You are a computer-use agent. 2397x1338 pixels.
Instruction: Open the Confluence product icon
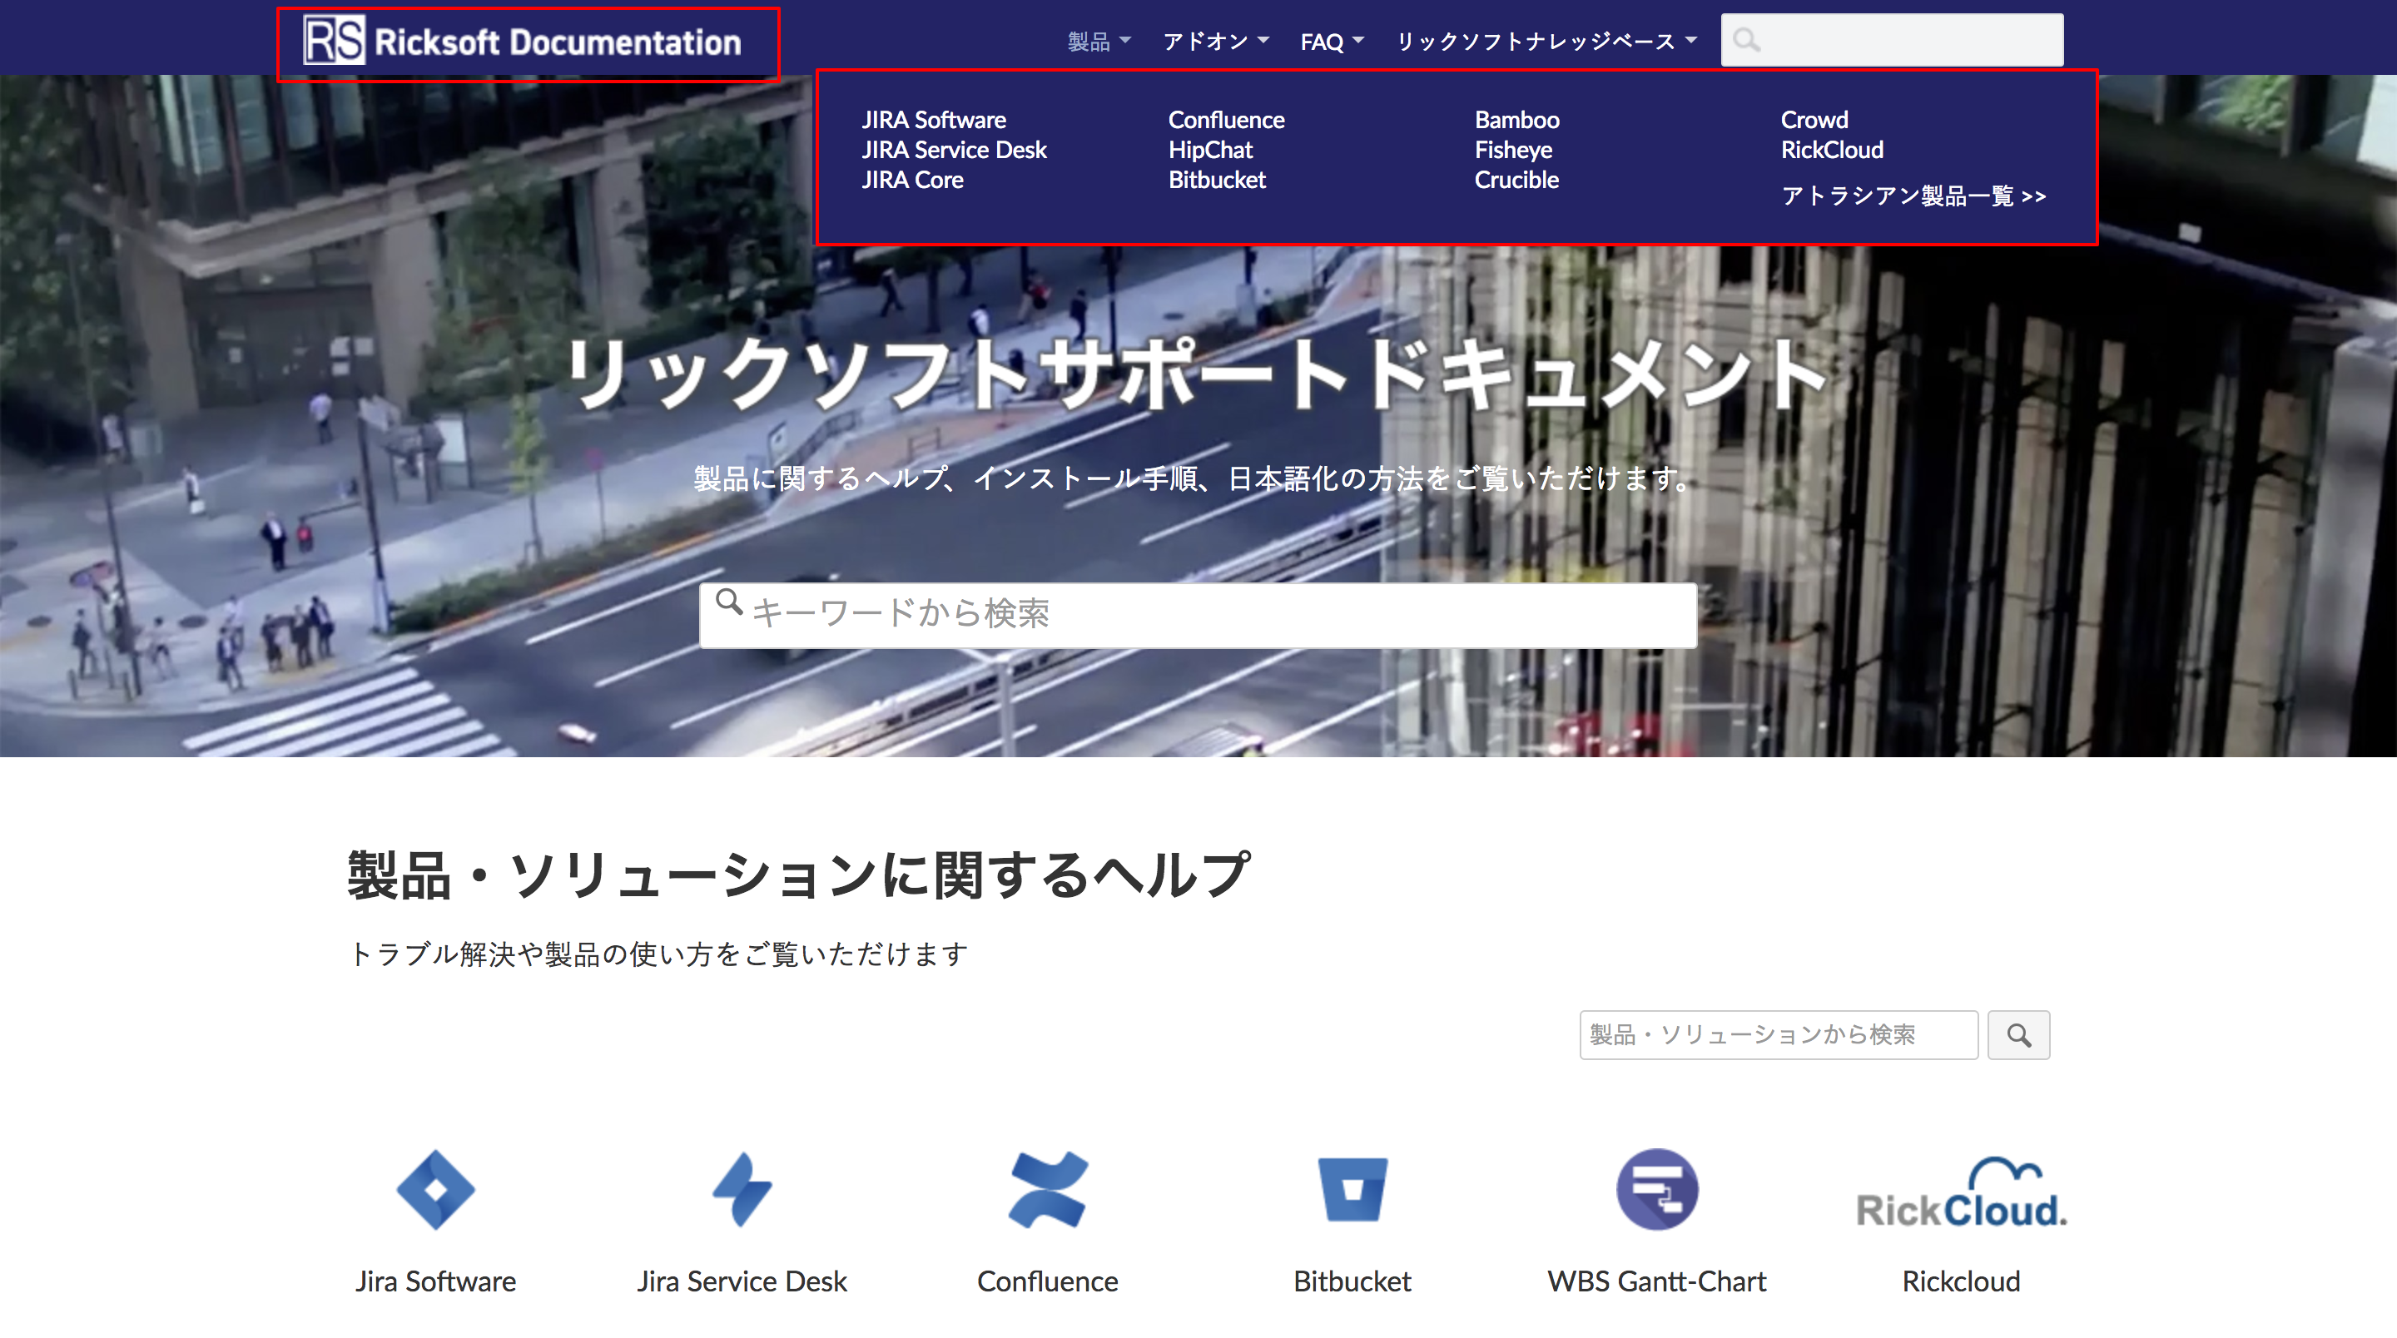pyautogui.click(x=1048, y=1190)
